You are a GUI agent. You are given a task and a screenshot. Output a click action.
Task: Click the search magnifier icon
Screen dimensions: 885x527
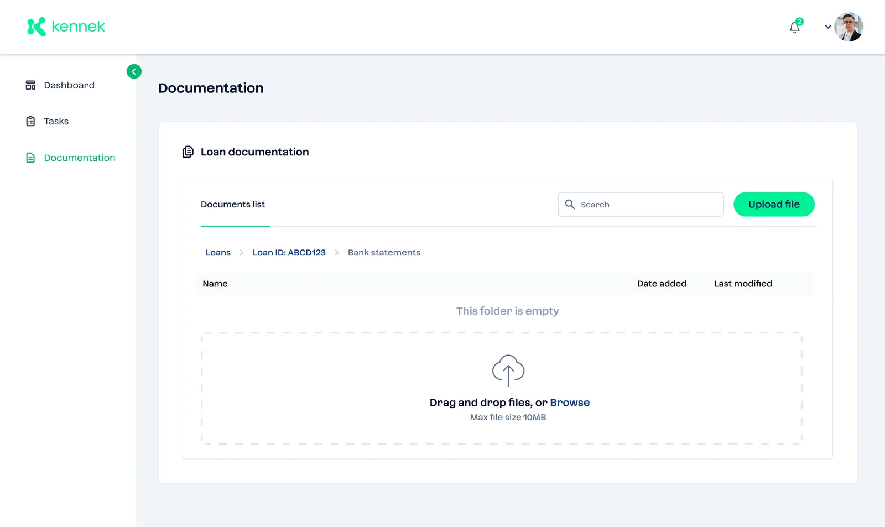pyautogui.click(x=570, y=204)
